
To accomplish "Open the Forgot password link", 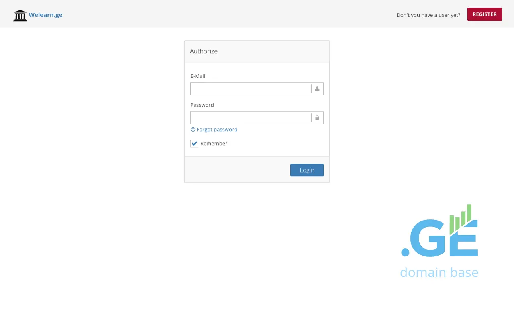I will (x=217, y=130).
